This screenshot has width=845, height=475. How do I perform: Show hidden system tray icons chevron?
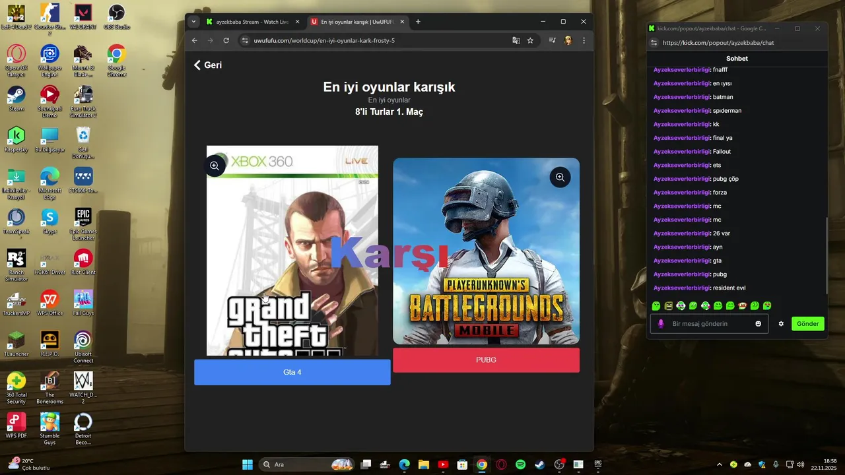click(720, 464)
